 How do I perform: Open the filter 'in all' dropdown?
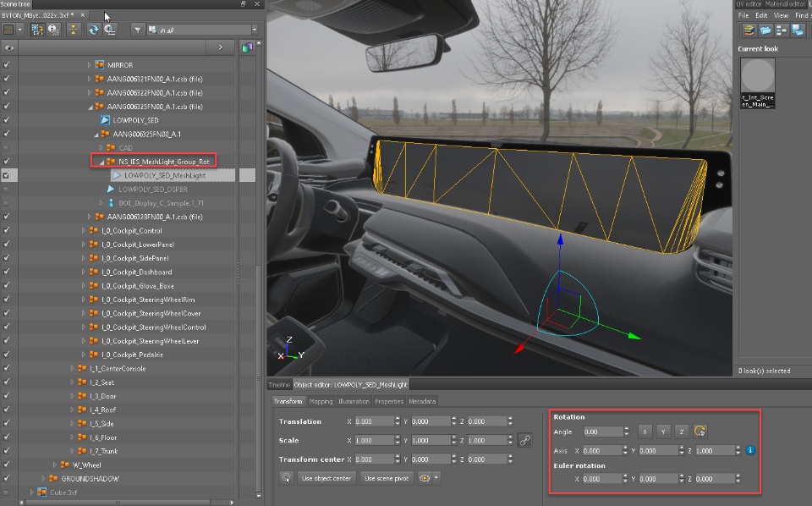[255, 30]
